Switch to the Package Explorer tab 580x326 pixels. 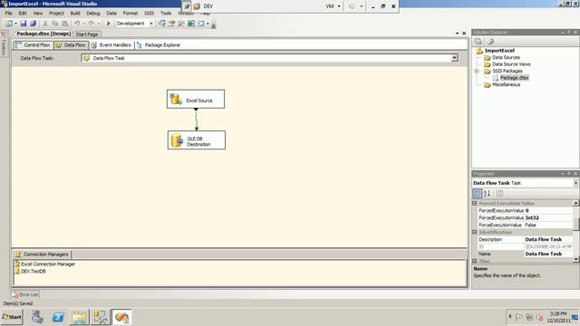[159, 44]
